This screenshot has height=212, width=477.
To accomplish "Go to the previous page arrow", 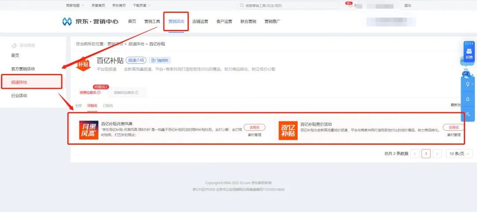I will coord(415,154).
